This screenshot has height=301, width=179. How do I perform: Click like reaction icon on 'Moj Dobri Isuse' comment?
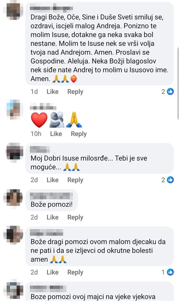tap(170, 180)
